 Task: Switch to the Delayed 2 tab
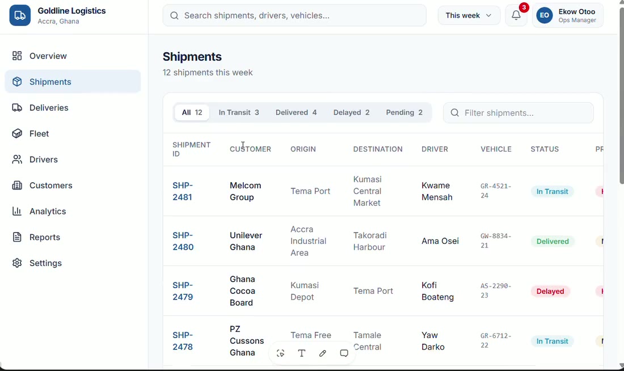pyautogui.click(x=351, y=113)
